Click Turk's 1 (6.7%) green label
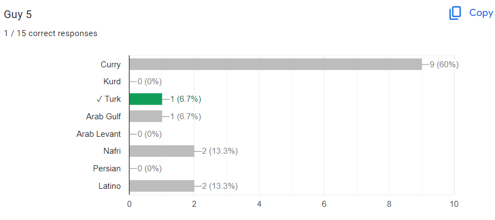The height and width of the screenshot is (220, 495). pos(185,99)
